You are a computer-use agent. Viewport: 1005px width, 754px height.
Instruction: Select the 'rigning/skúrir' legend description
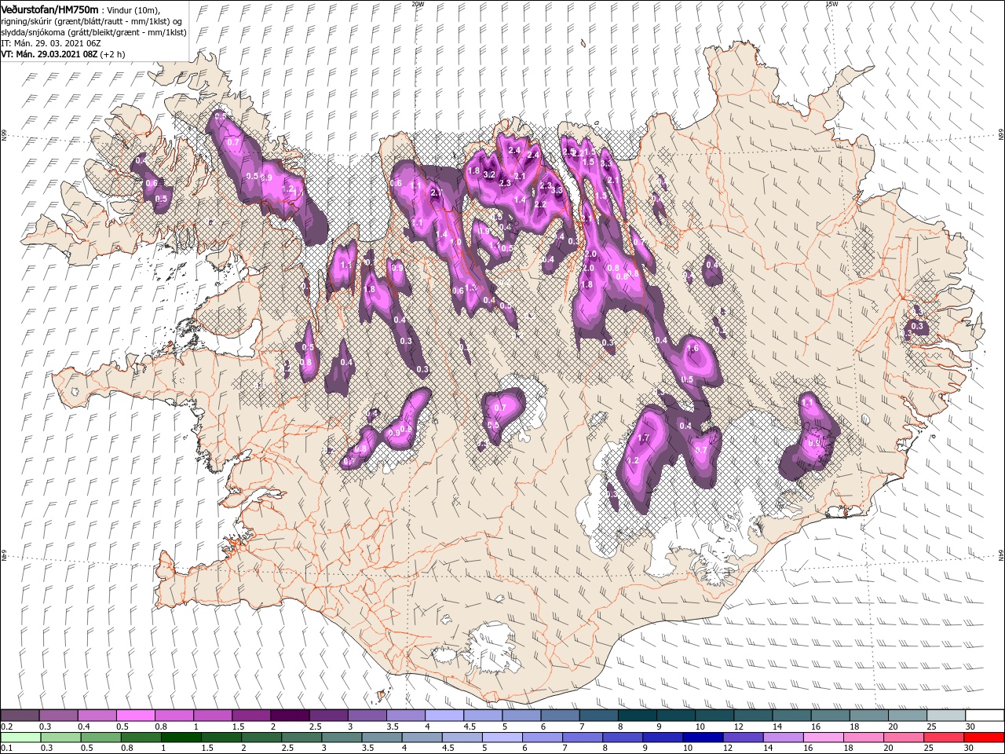[27, 21]
